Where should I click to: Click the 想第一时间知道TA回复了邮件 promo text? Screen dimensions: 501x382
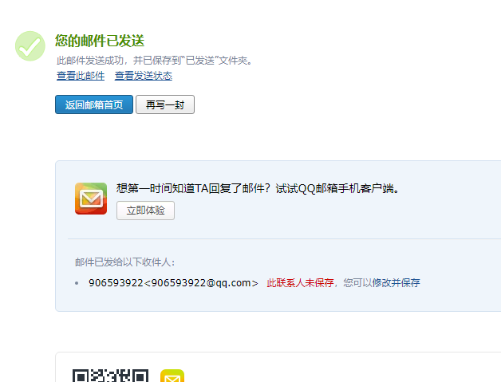click(x=258, y=188)
